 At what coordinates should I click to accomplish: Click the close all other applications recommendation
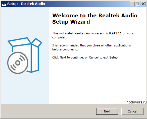(x=91, y=45)
